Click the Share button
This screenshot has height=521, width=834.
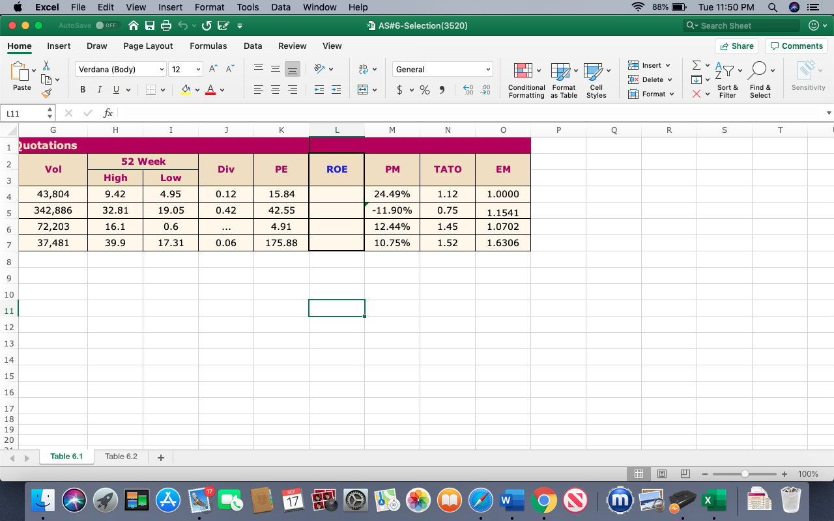736,46
